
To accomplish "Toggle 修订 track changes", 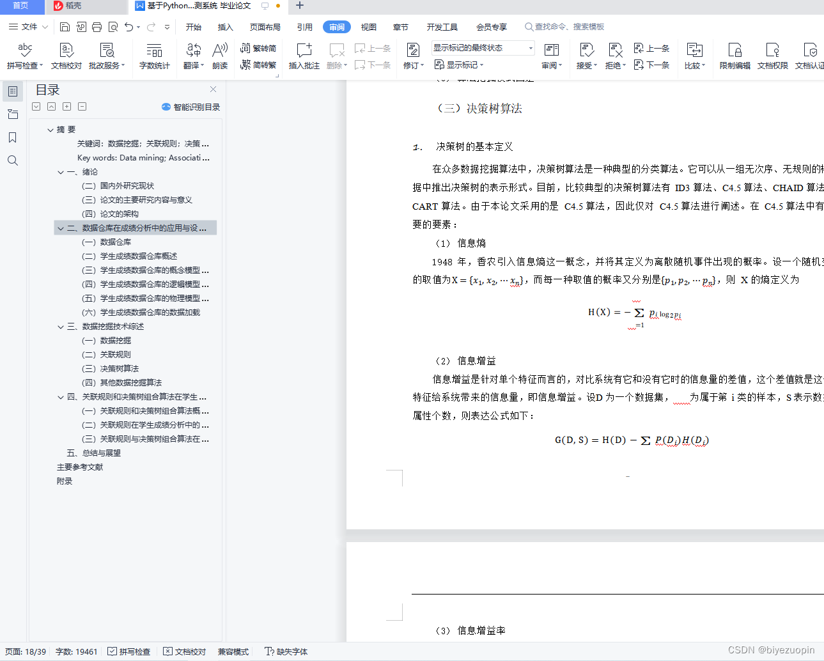I will tap(414, 56).
